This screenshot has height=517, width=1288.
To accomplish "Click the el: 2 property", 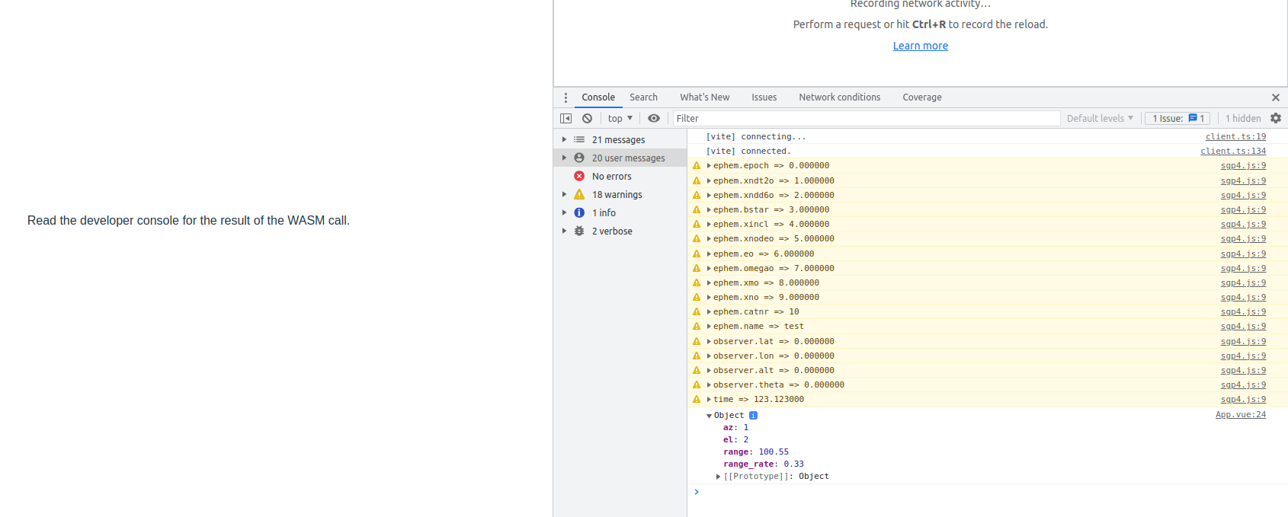I will tap(736, 440).
